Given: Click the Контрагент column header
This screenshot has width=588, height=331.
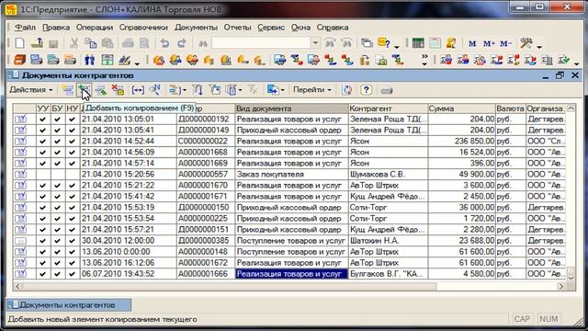Looking at the screenshot, I should pos(388,108).
